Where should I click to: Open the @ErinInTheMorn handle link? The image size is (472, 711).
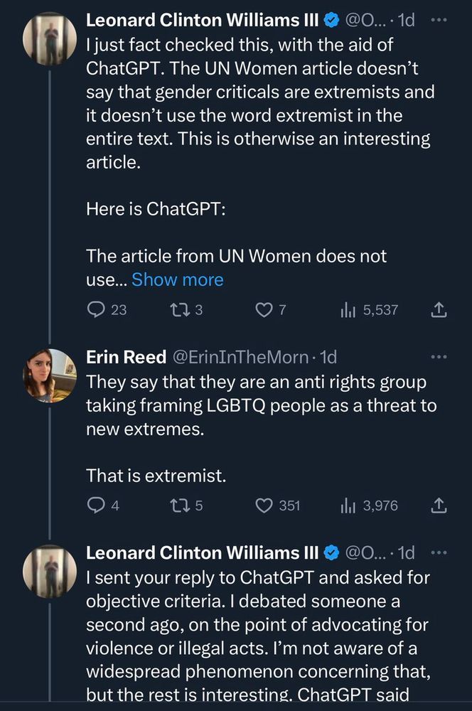click(250, 357)
